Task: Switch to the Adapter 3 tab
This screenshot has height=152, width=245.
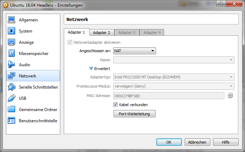Action: [127, 33]
